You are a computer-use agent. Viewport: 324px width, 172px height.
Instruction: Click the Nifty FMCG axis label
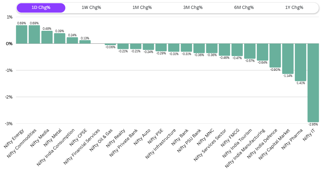coord(230,138)
